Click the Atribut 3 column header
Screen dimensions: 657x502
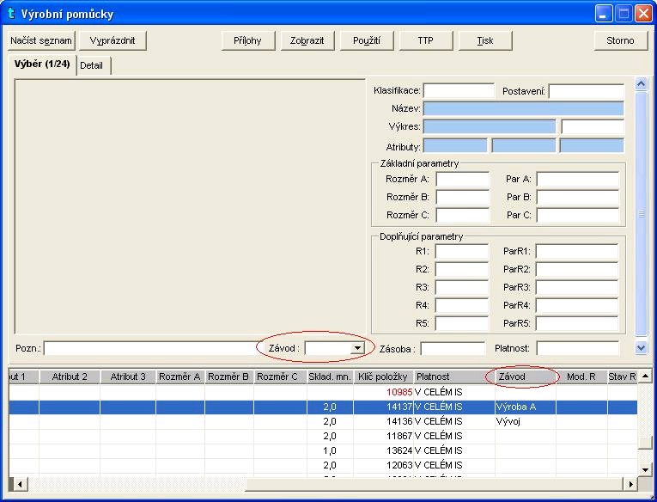[x=128, y=376]
